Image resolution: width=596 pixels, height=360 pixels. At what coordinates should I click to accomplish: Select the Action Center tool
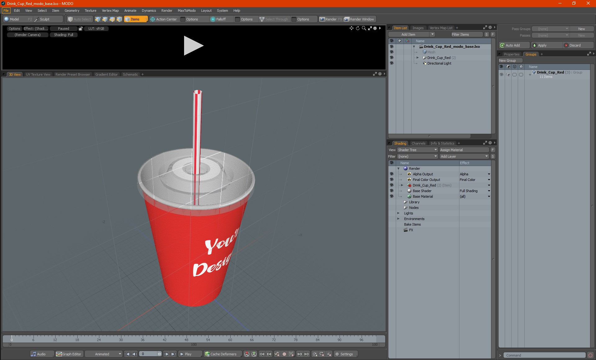pos(164,19)
